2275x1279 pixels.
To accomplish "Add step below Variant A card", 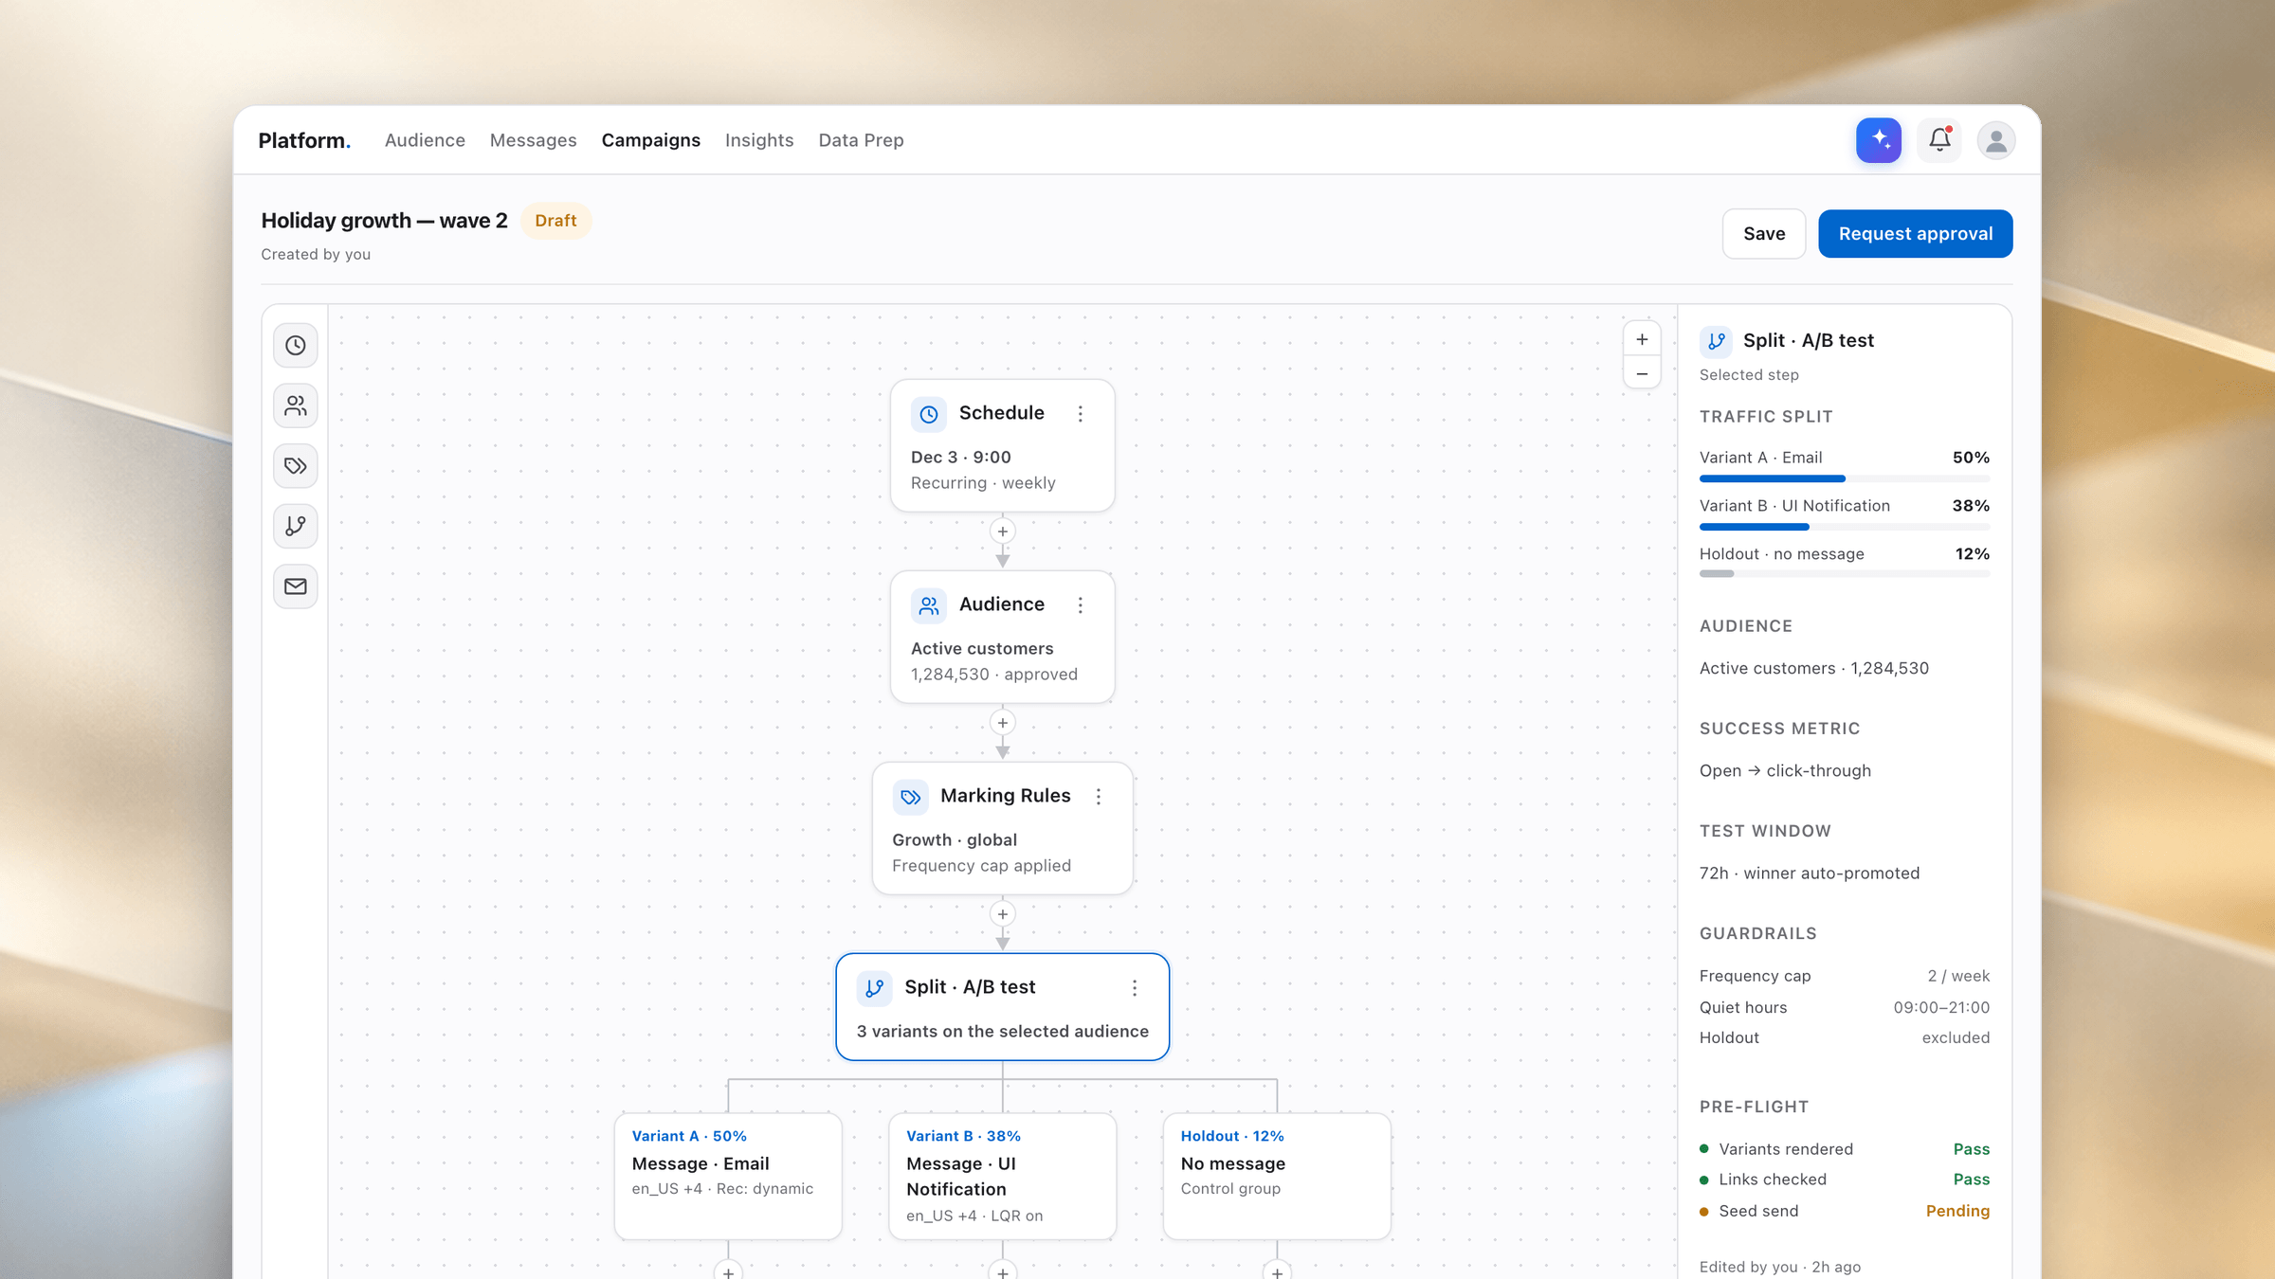I will [728, 1271].
